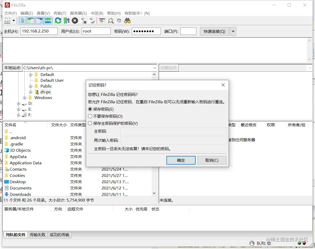Image resolution: width=315 pixels, height=249 pixels.
Task: Open the Site Manager dropdown arrow
Action: coord(14,20)
